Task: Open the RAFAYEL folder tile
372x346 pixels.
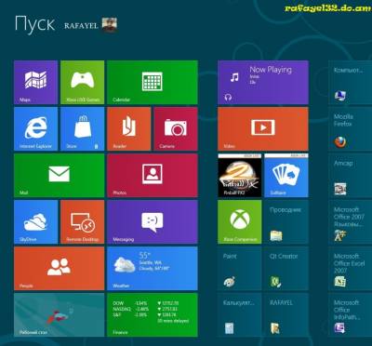Action: coord(286,315)
